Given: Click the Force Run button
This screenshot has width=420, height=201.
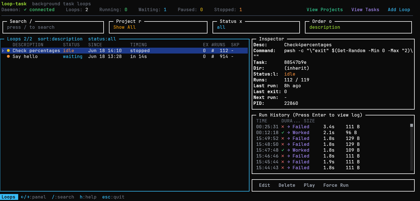Looking at the screenshot, I should click(x=336, y=185).
